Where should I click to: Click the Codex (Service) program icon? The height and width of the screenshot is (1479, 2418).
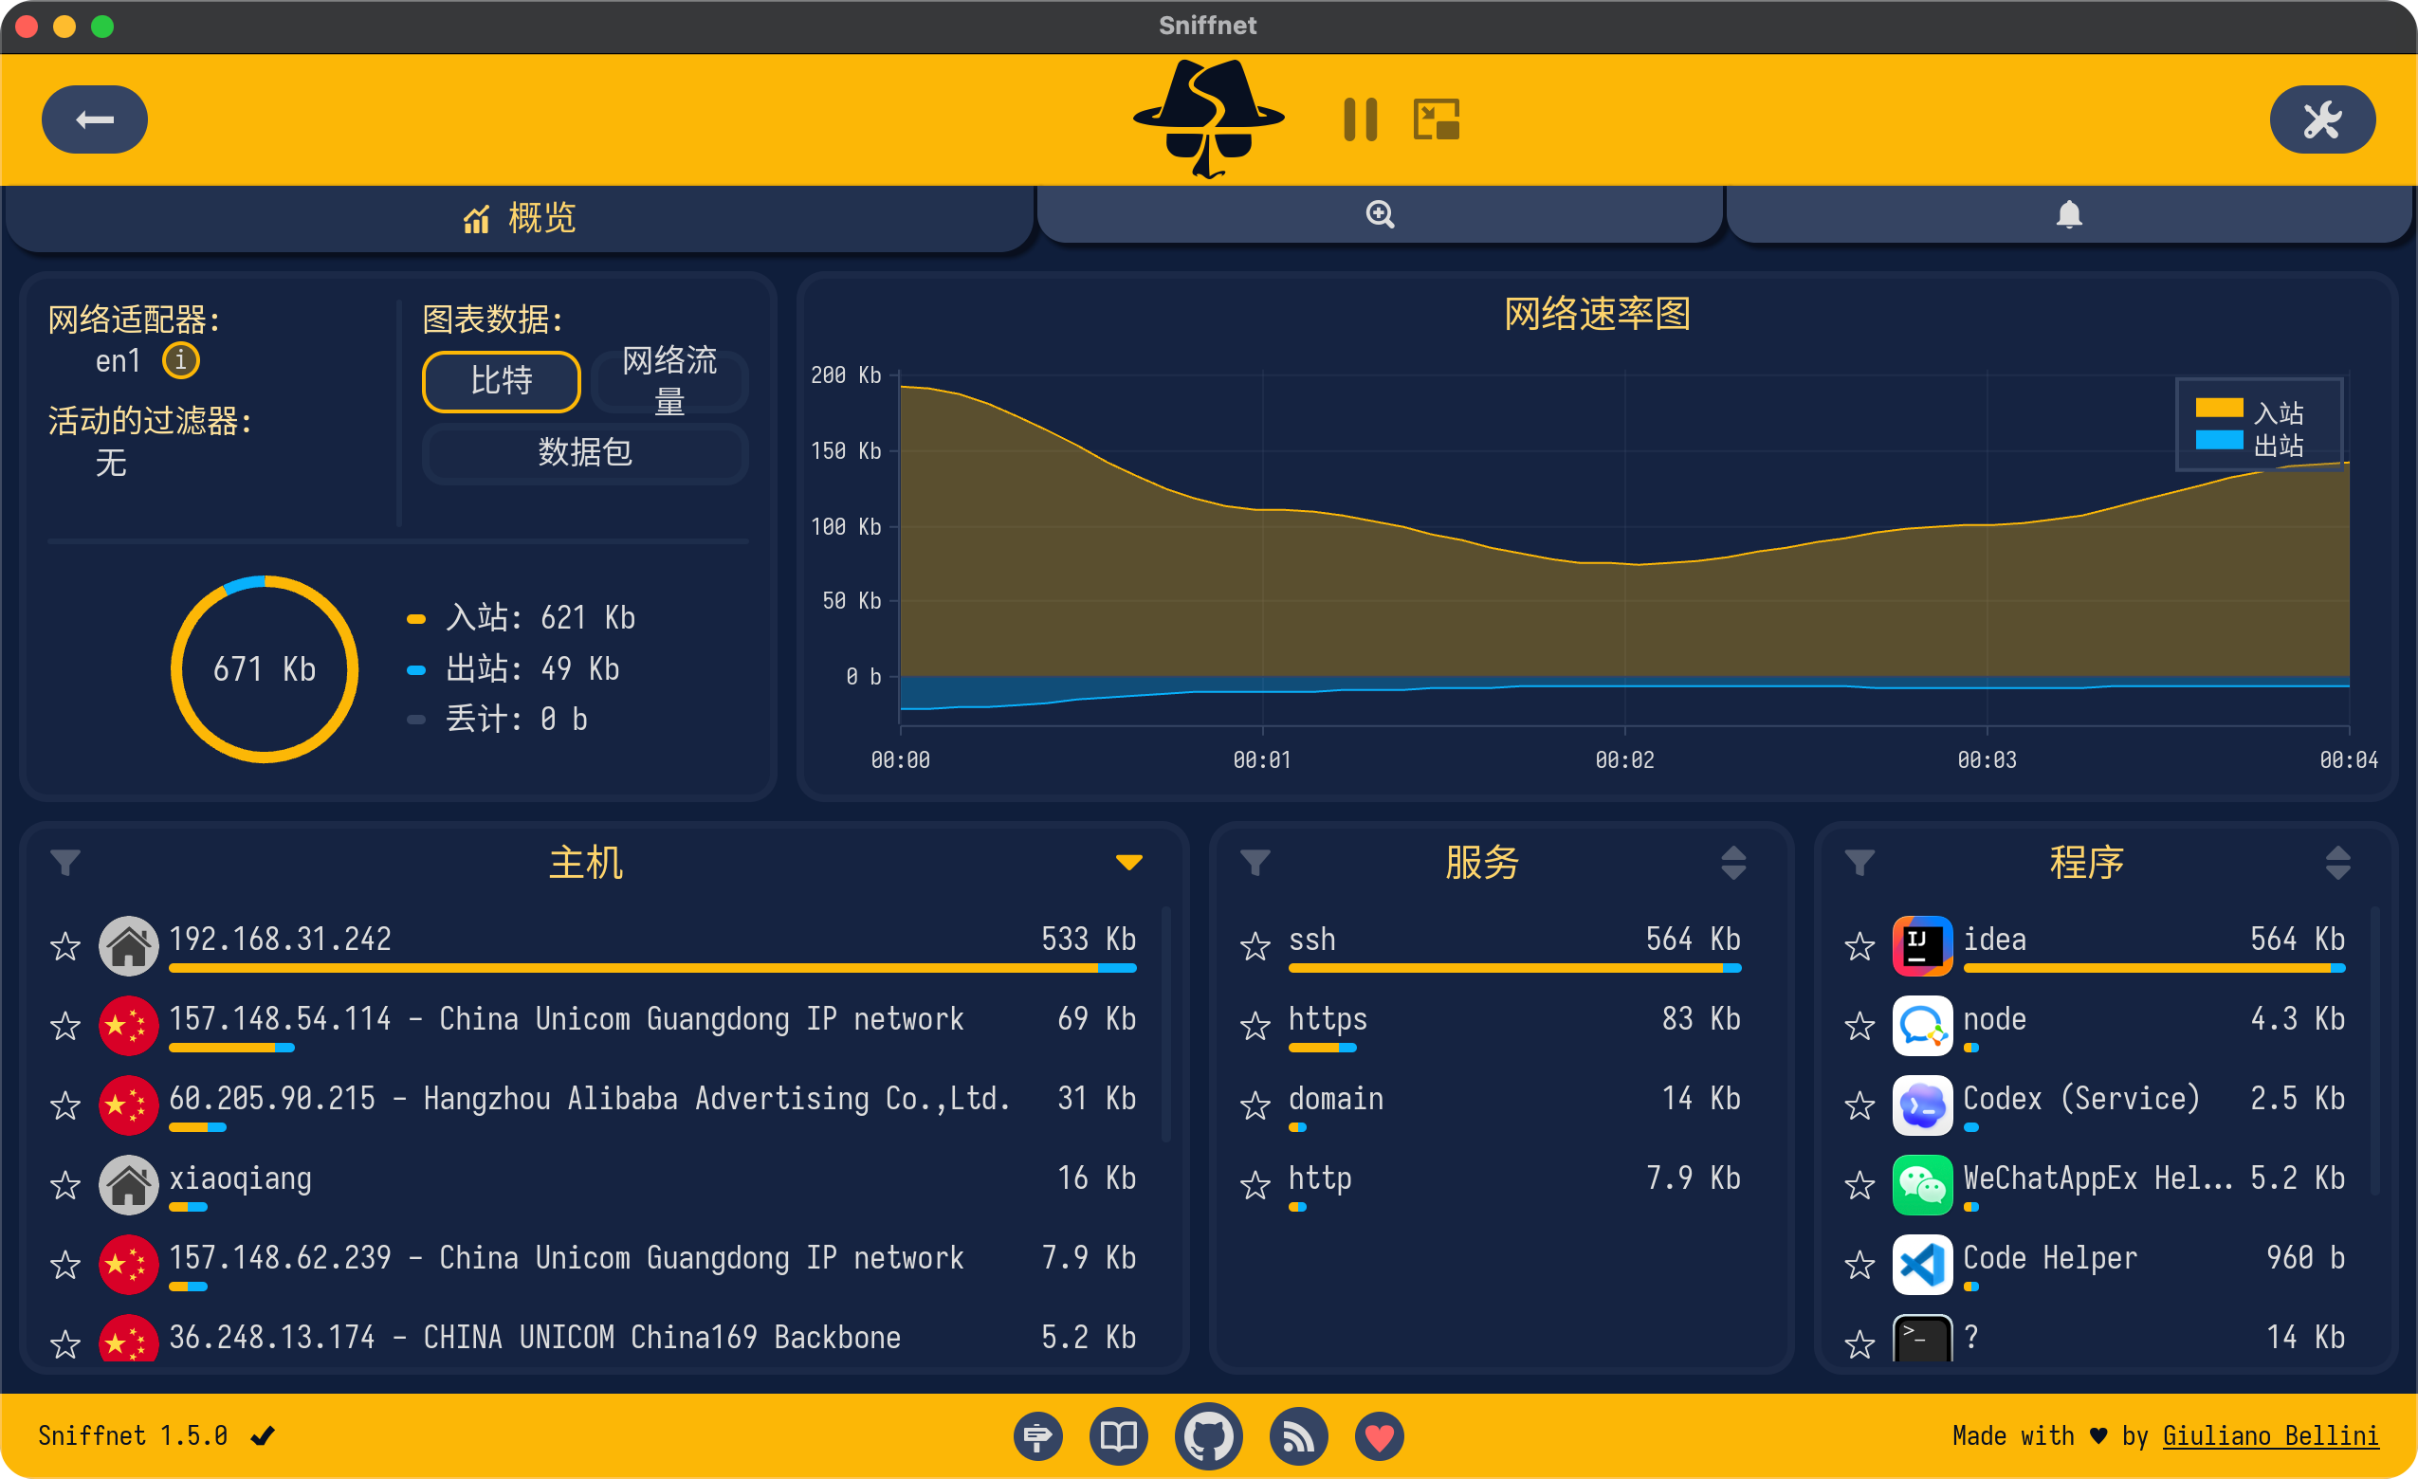(x=1921, y=1105)
